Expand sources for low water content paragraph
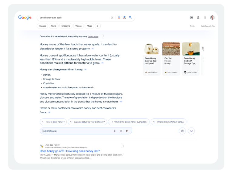The height and width of the screenshot is (173, 232). 103,63
